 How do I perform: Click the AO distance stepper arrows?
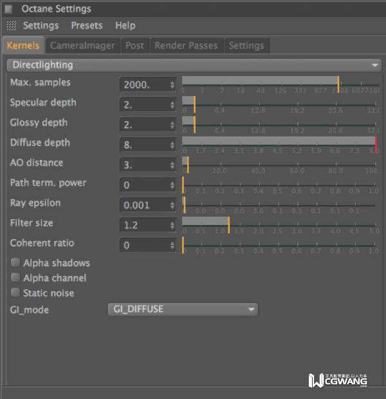(x=172, y=165)
